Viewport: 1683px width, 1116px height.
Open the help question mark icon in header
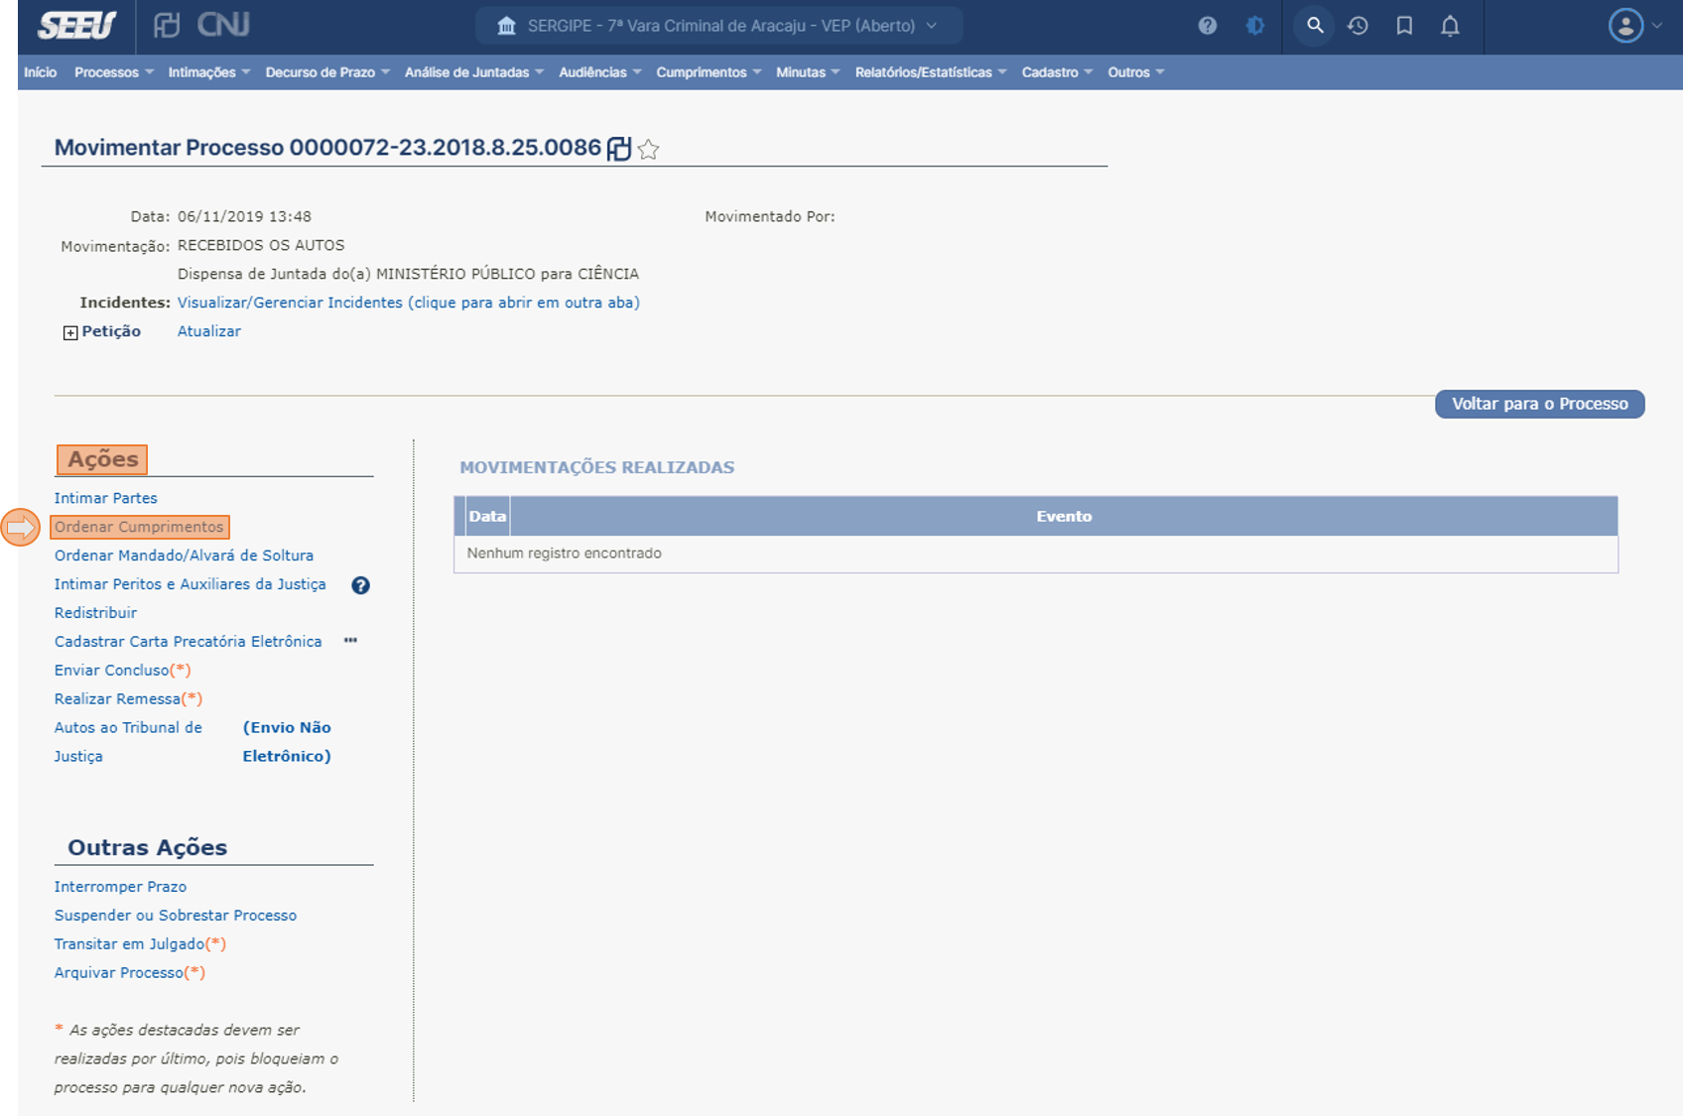coord(1207,26)
